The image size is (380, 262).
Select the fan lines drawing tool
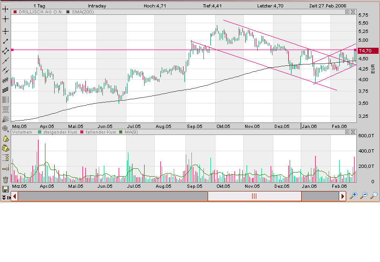(x=6, y=119)
